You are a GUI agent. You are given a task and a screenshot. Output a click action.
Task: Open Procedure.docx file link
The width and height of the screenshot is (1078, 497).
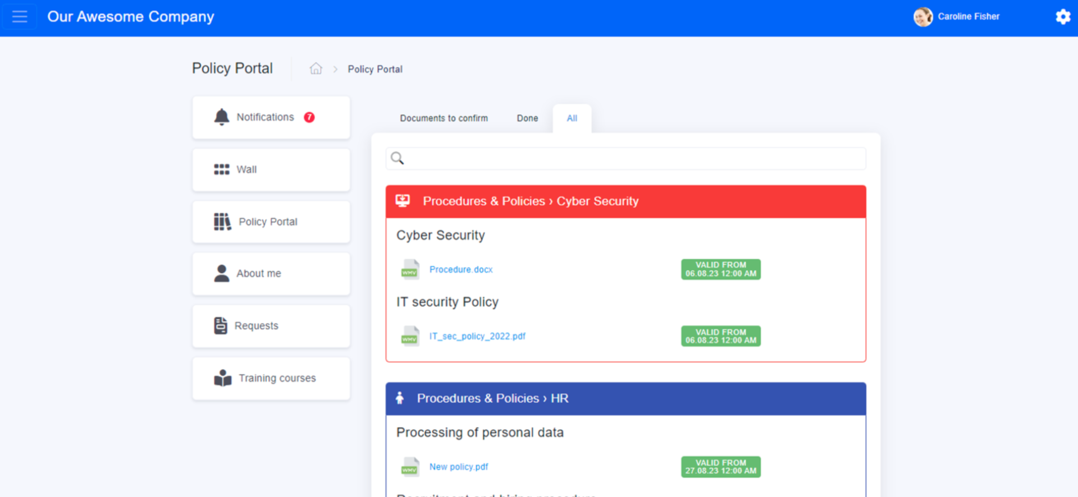click(460, 270)
